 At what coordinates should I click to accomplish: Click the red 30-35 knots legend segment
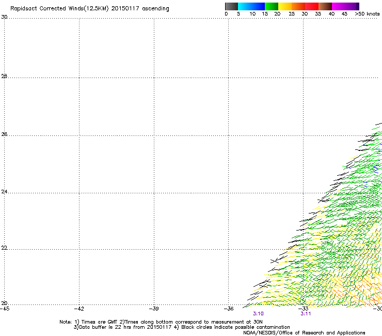tap(312, 6)
